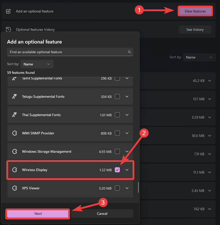Click the Optional features history clock icon

(x=8, y=30)
